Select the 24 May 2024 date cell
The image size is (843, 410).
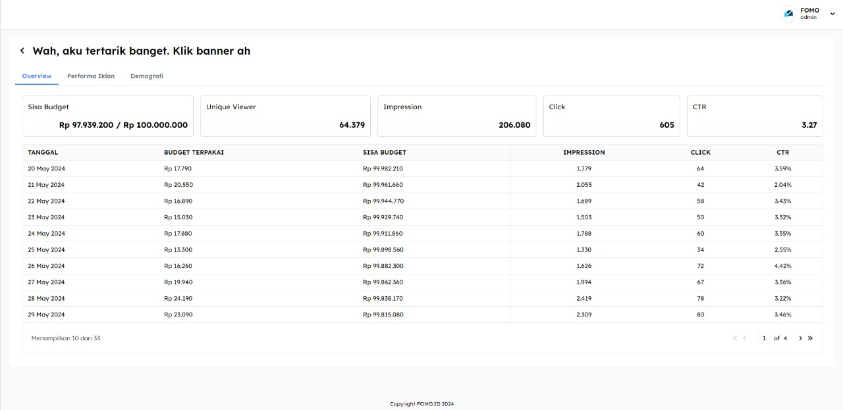[46, 234]
